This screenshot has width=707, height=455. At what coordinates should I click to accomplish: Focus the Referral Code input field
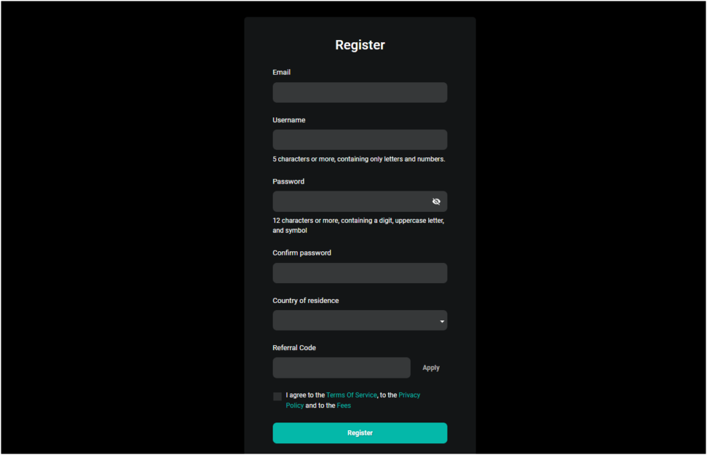click(341, 368)
